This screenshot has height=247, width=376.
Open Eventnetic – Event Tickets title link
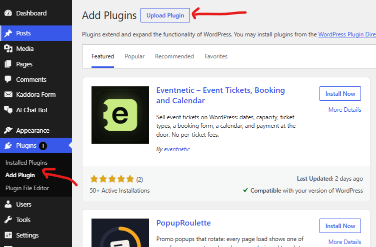click(x=220, y=95)
